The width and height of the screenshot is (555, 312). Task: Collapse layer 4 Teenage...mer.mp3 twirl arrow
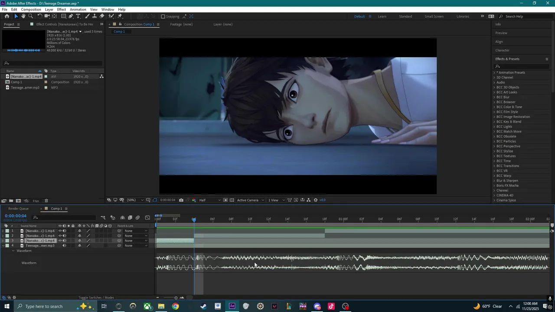pyautogui.click(x=3, y=246)
